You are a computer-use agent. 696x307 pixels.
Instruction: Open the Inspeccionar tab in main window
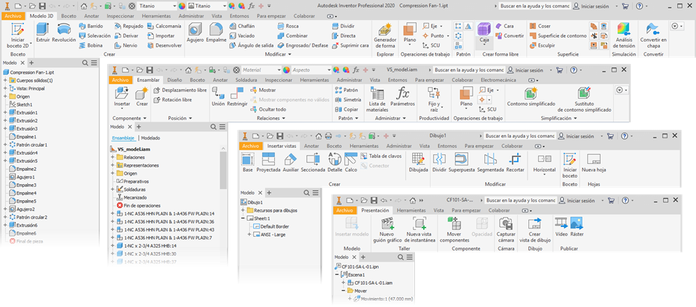[x=120, y=16]
